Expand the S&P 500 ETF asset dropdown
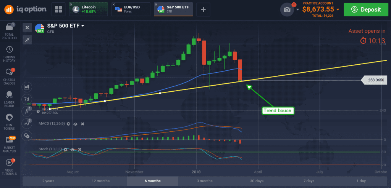 point(83,25)
